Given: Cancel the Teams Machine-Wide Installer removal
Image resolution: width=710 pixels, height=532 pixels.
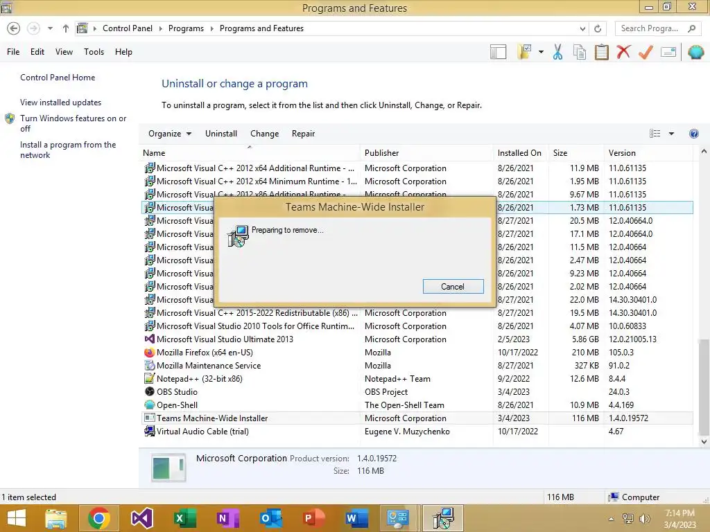Looking at the screenshot, I should click(x=453, y=286).
